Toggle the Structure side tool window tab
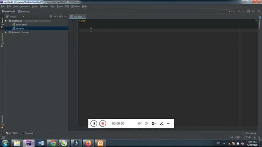Screen dimensions: 262x147 coord(2,40)
